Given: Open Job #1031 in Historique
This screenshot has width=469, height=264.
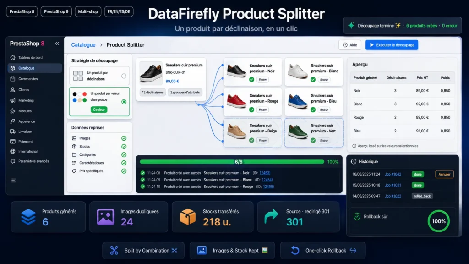Looking at the screenshot, I should click(x=393, y=185).
